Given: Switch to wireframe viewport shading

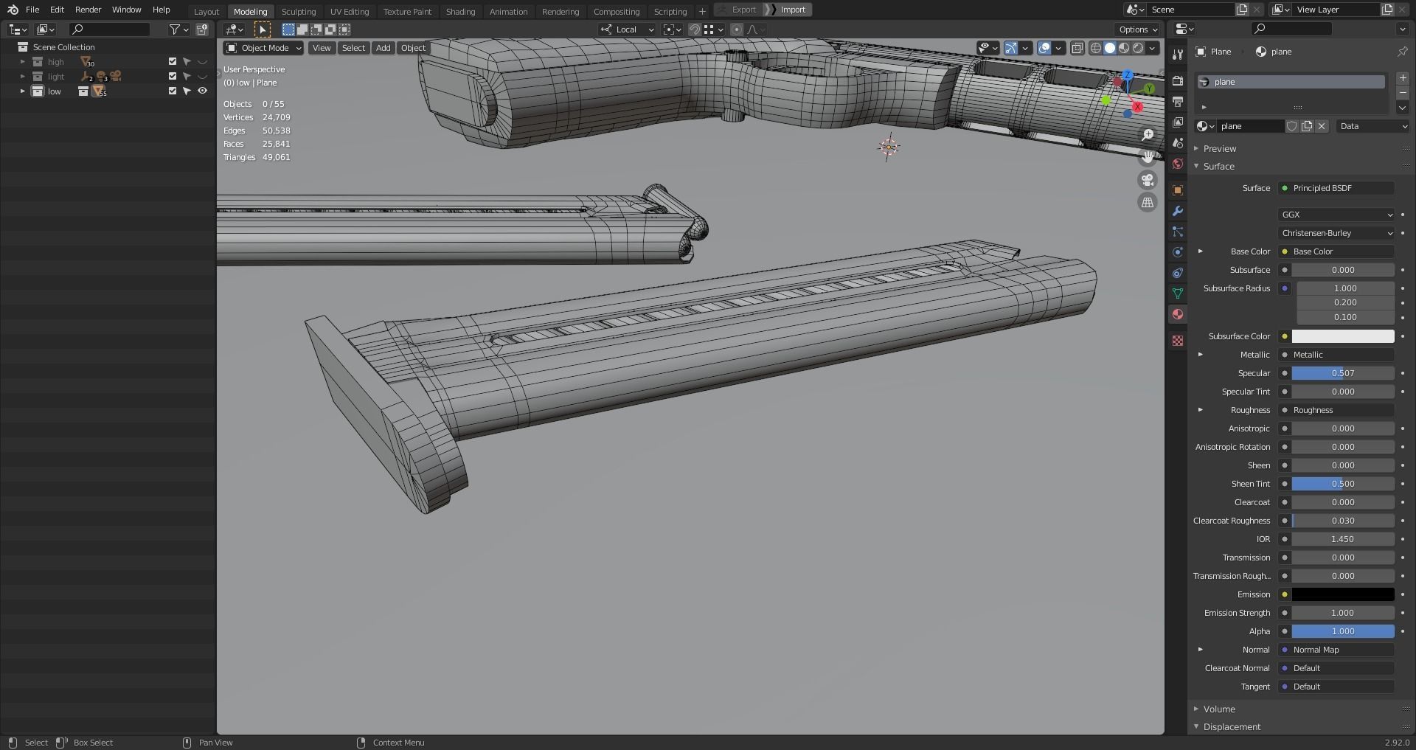Looking at the screenshot, I should (1096, 49).
